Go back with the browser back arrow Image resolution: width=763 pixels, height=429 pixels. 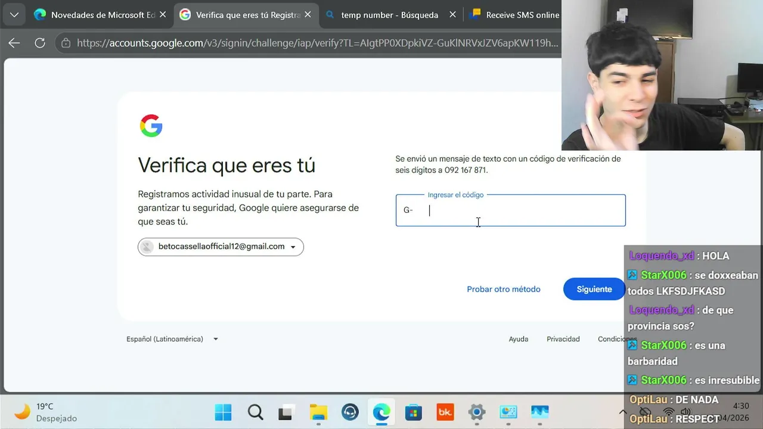pyautogui.click(x=14, y=43)
